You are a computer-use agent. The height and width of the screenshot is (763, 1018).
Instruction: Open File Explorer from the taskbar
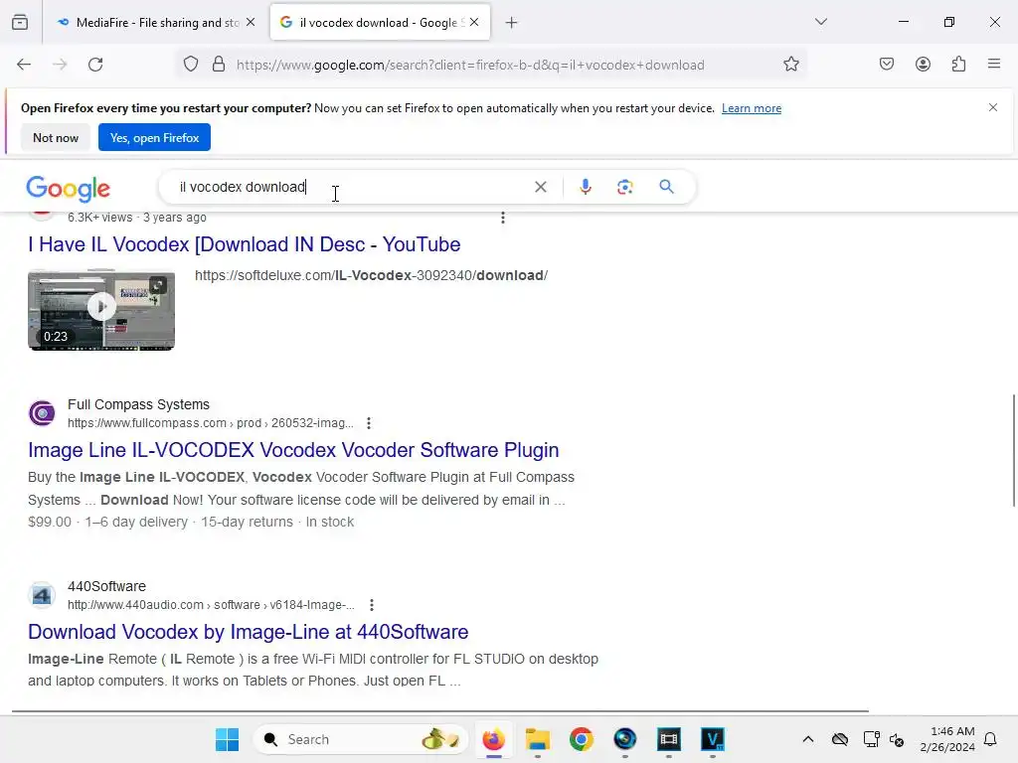538,739
